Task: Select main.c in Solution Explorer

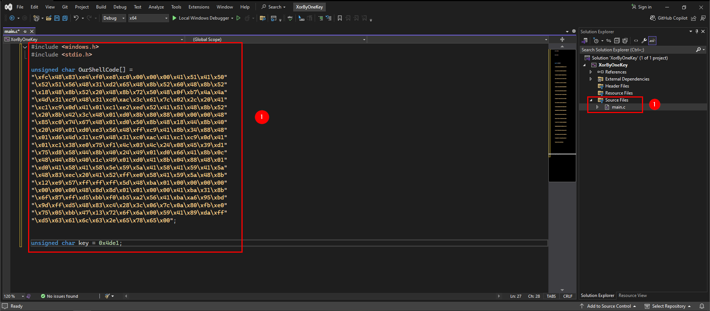Action: [618, 107]
